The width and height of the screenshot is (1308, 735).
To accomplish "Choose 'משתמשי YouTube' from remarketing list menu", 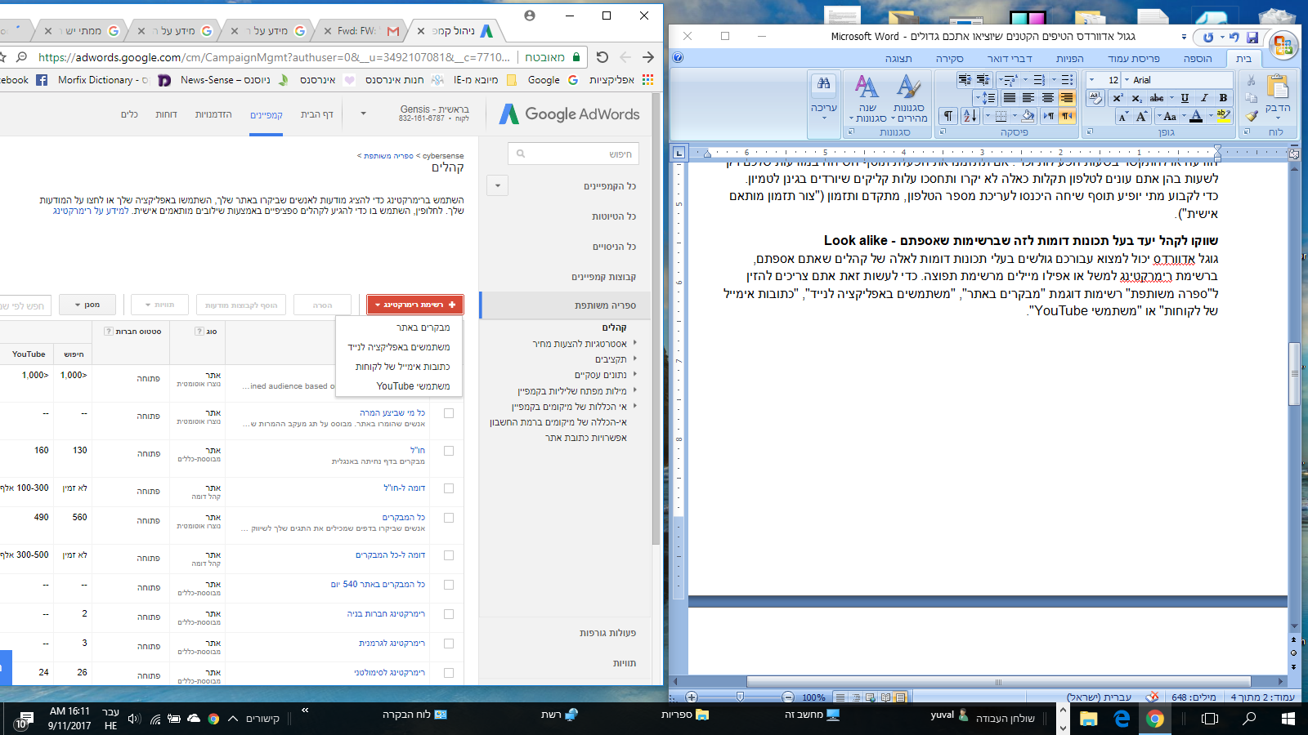I will click(413, 386).
